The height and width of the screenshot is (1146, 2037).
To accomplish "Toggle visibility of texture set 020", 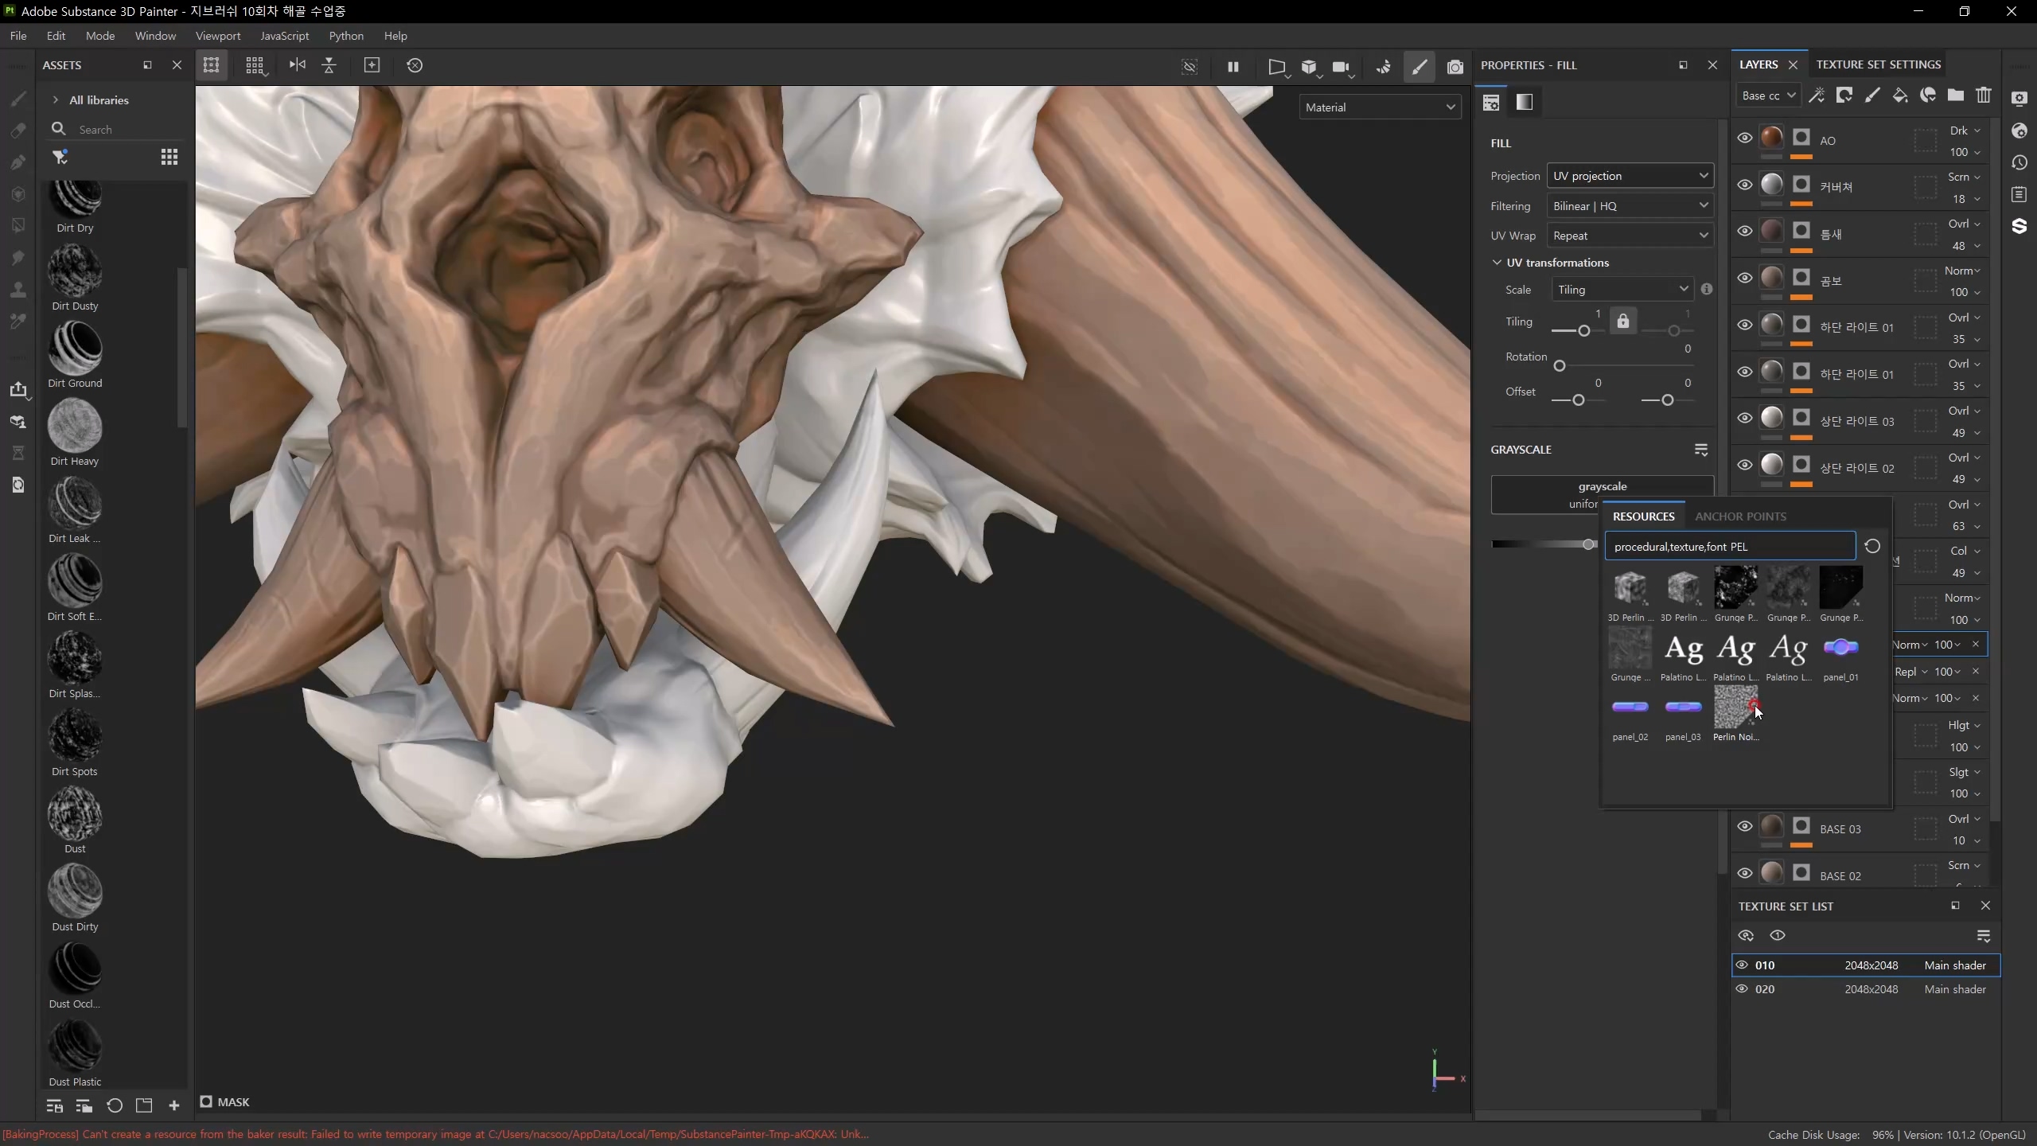I will [x=1742, y=989].
